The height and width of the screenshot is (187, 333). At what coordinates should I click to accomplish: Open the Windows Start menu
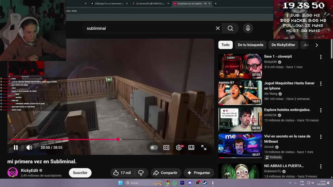(x=120, y=183)
